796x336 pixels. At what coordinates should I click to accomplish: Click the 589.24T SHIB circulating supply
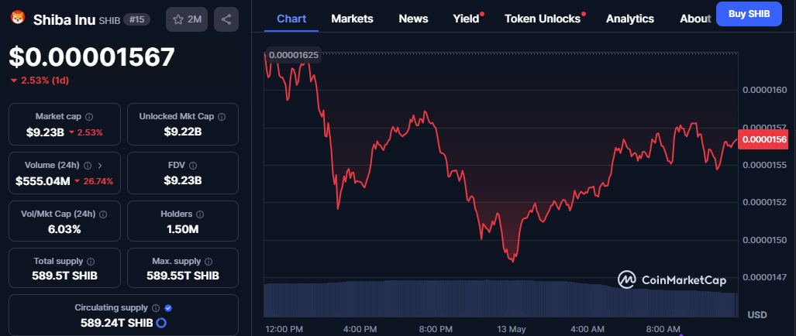click(x=116, y=323)
